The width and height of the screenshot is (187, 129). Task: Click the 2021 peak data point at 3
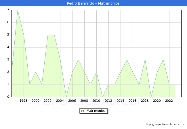163,60
